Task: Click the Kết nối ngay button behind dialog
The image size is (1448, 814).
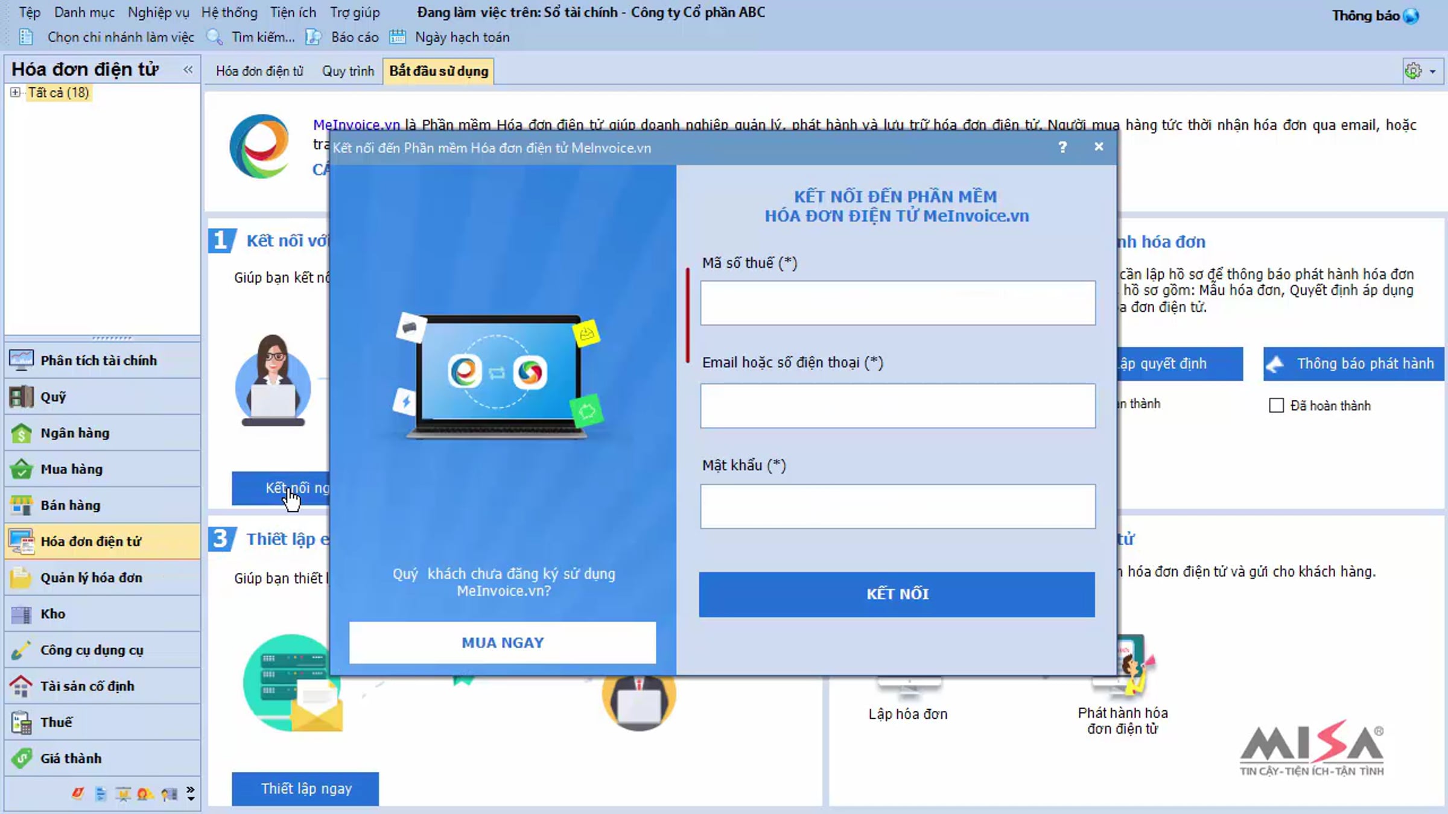Action: click(x=281, y=488)
